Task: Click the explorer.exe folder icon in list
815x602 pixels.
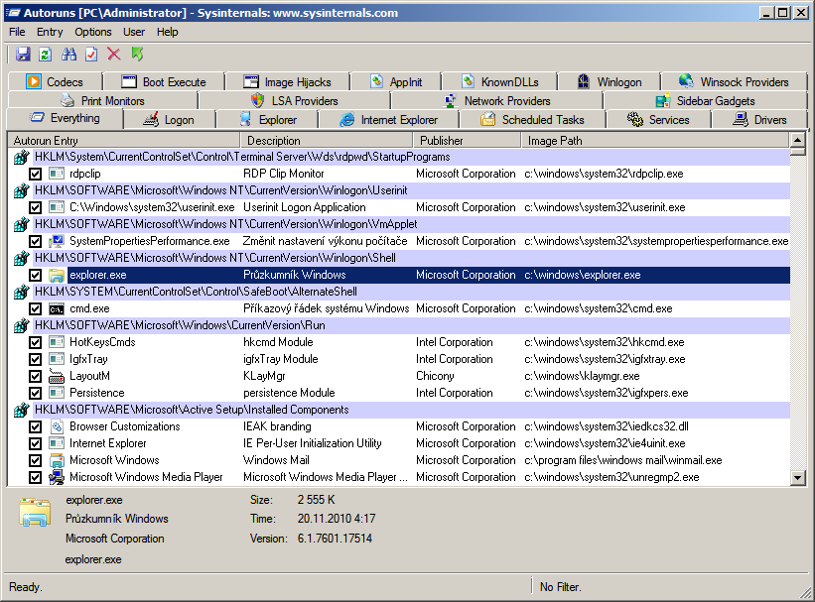Action: coord(57,276)
